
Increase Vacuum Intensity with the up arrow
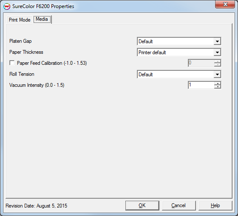tap(218, 83)
